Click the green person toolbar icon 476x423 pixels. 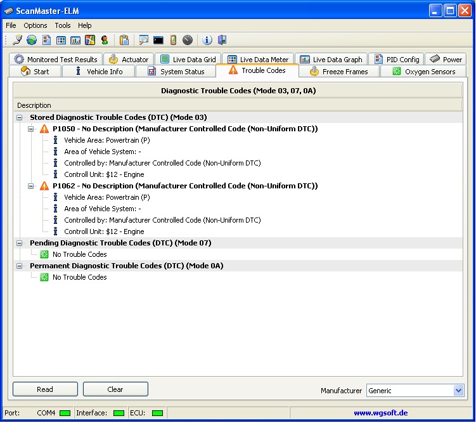click(x=105, y=40)
